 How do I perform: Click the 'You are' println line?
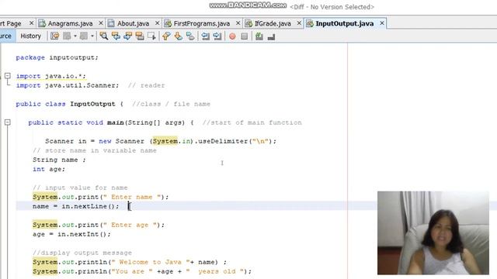pyautogui.click(x=142, y=271)
